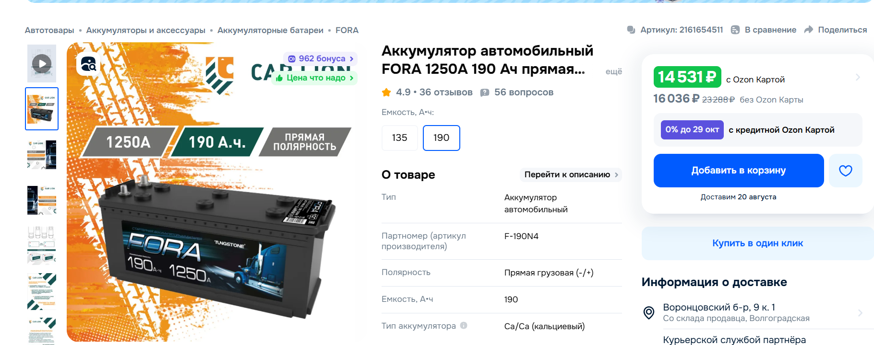874x345 pixels.
Task: Play the product video thumbnail
Action: point(42,64)
